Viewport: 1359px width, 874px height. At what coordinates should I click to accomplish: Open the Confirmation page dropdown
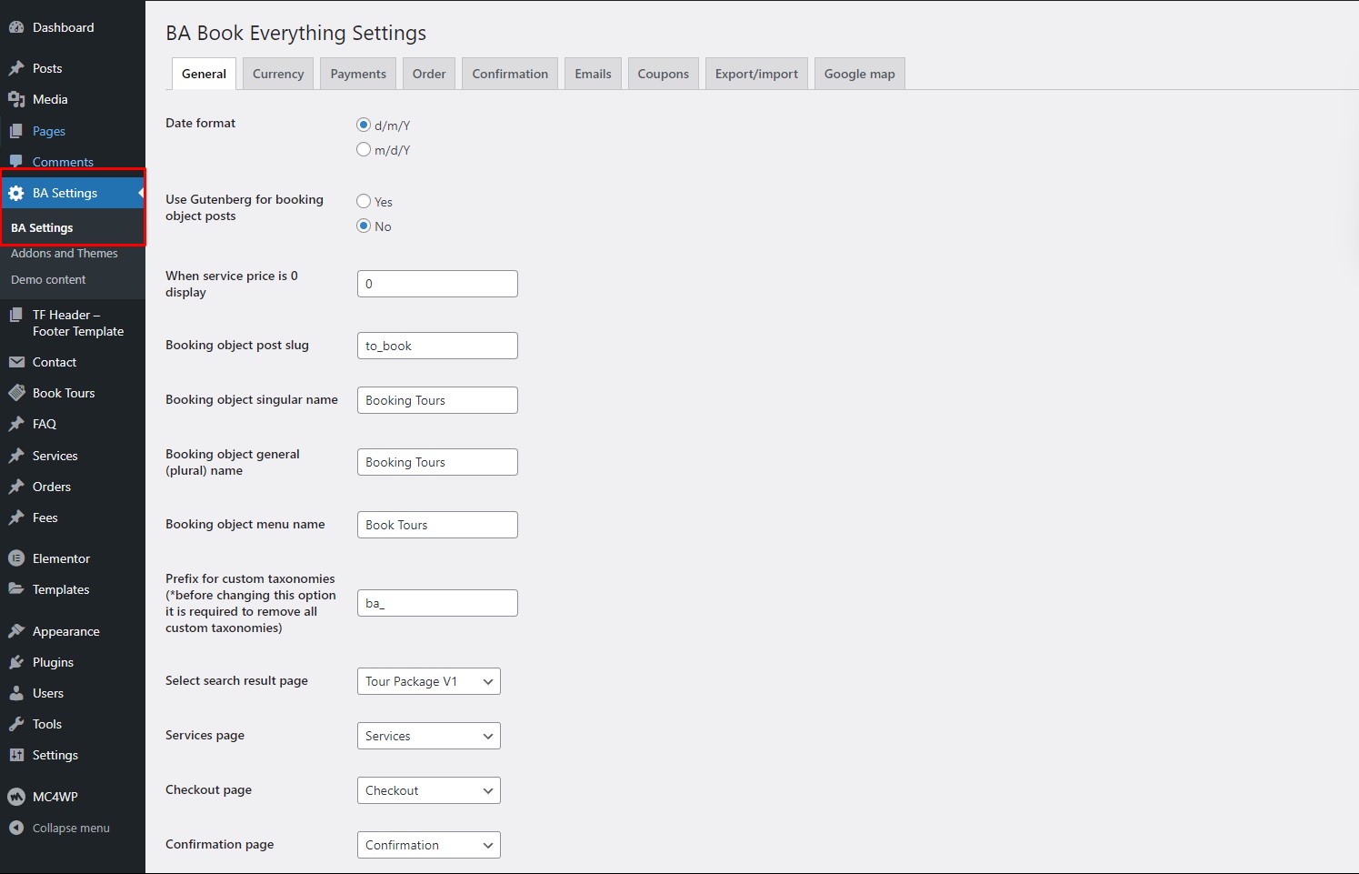pos(429,845)
